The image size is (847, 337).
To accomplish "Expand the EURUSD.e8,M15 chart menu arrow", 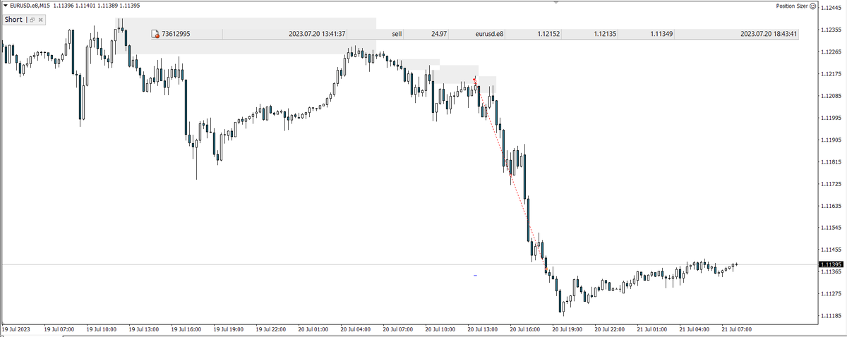I will pyautogui.click(x=5, y=6).
